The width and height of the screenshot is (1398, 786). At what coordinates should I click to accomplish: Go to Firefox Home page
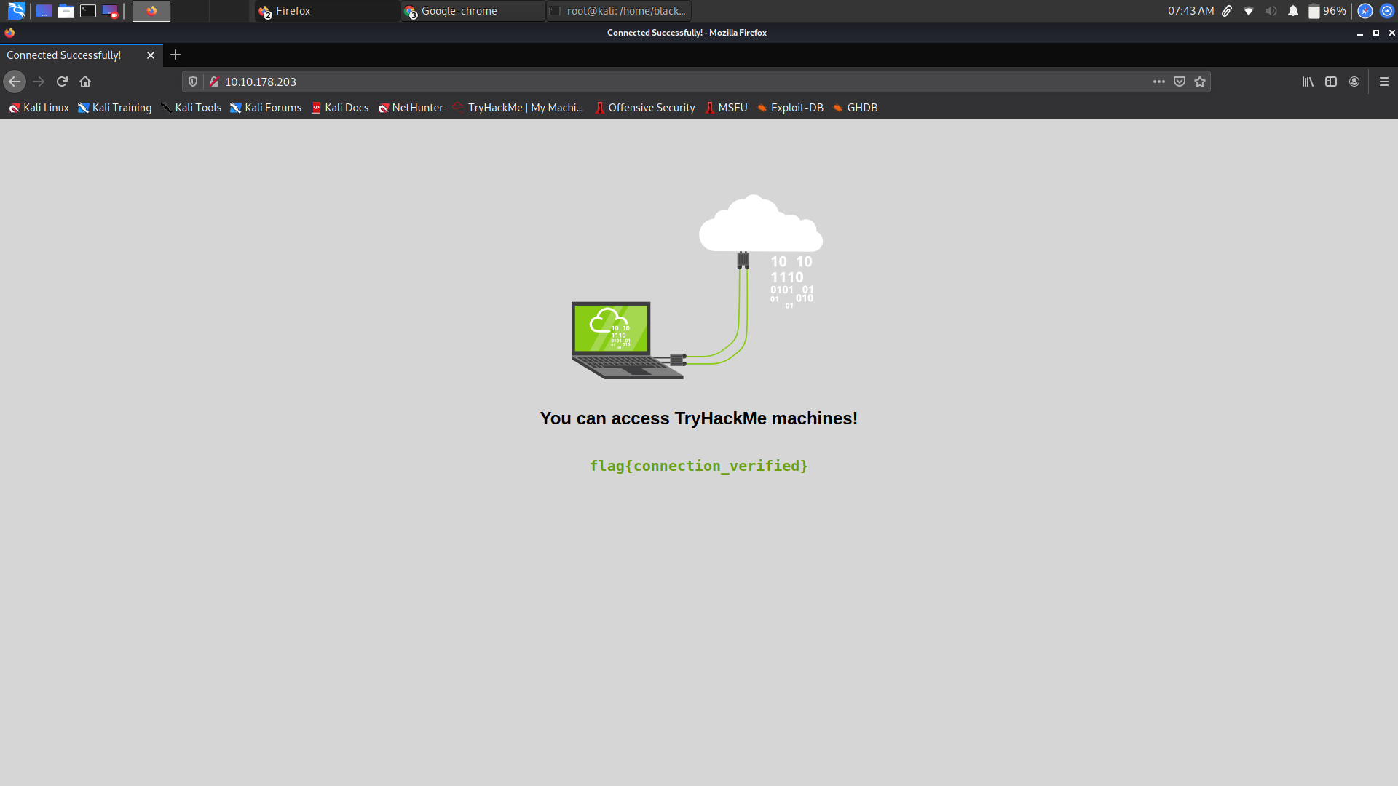pos(85,82)
